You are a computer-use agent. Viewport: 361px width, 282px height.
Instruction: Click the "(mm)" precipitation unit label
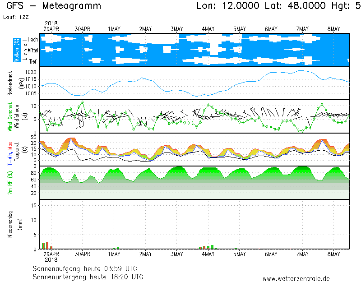pyautogui.click(x=20, y=224)
